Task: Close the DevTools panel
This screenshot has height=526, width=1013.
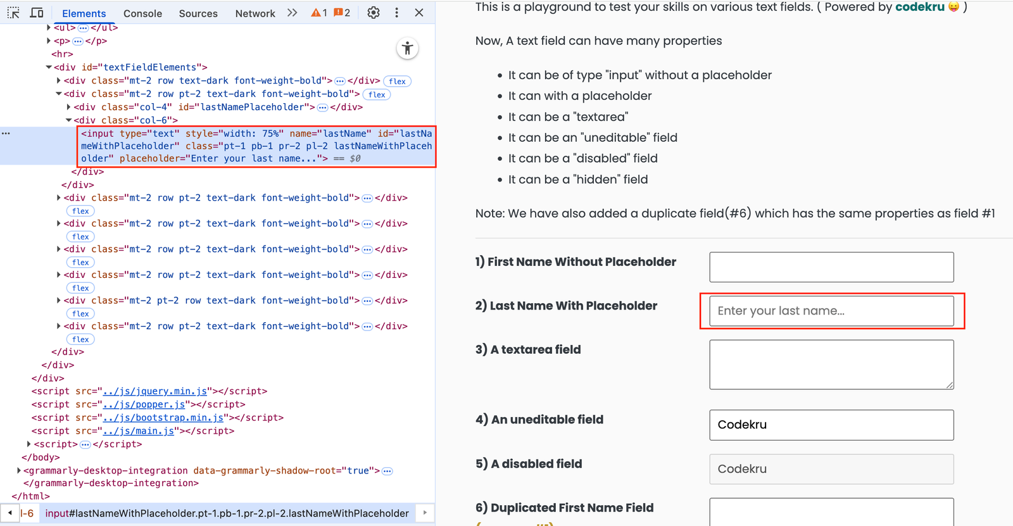Action: click(419, 13)
